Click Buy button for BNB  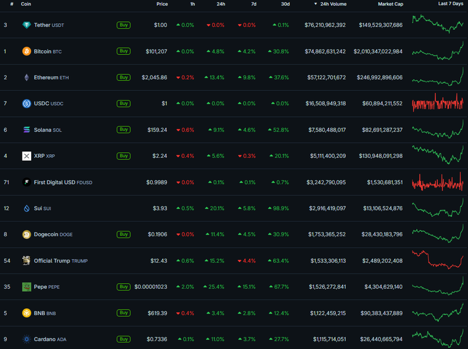(x=124, y=313)
